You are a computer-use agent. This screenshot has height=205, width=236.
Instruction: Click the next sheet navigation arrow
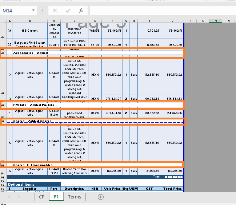[19, 197]
